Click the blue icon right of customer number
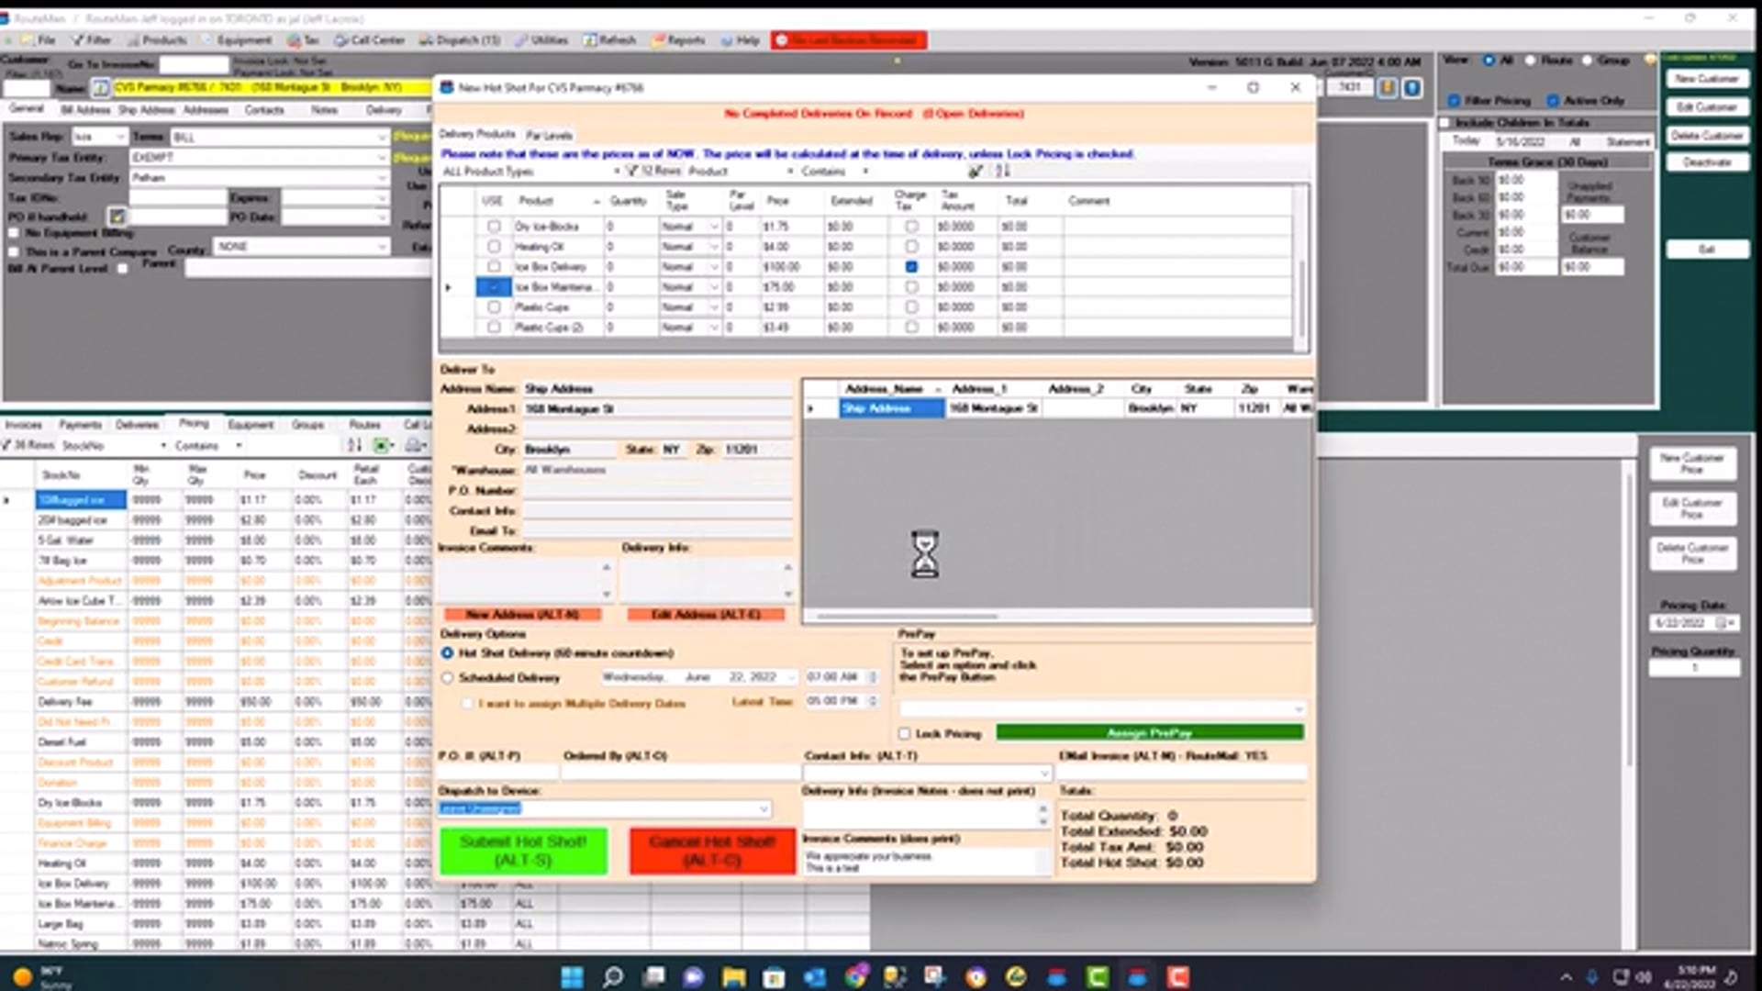This screenshot has width=1762, height=991. [x=1412, y=88]
